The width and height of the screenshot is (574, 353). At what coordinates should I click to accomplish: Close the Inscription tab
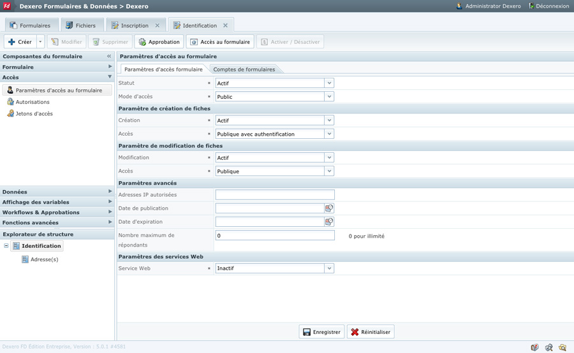pos(158,25)
